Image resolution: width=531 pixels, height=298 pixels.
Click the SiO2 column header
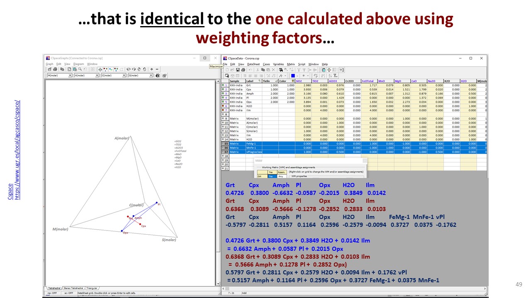(299, 81)
